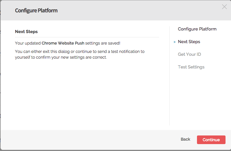Click the dimmed page behind the dialog

point(0,86)
